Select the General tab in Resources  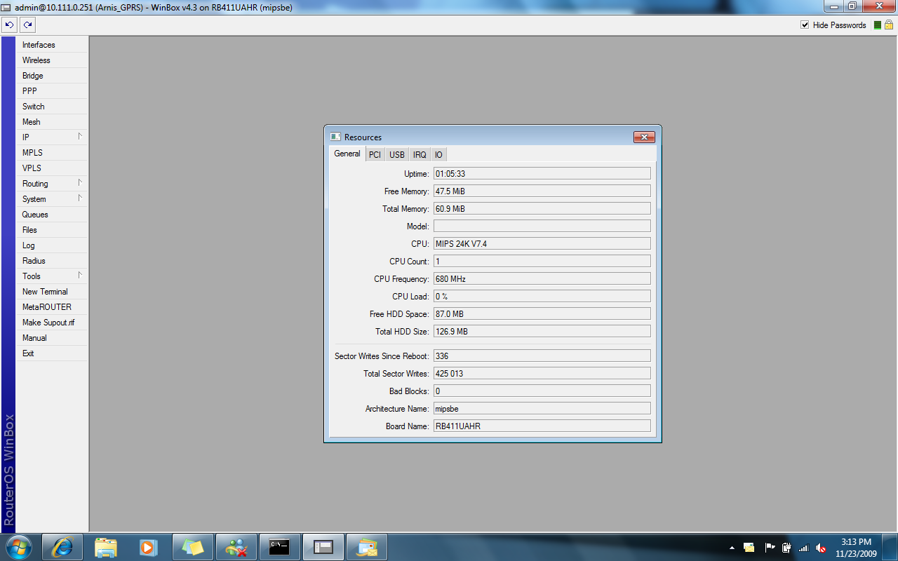(347, 154)
